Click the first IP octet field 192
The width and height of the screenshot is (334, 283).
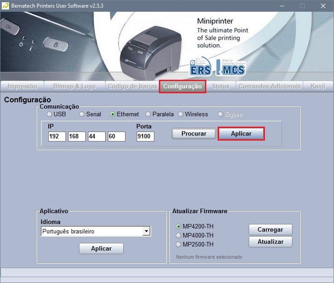[x=57, y=136]
